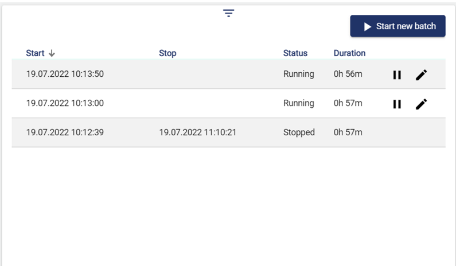Pause the batch started at 10:13:50
456x266 pixels.
tap(397, 75)
